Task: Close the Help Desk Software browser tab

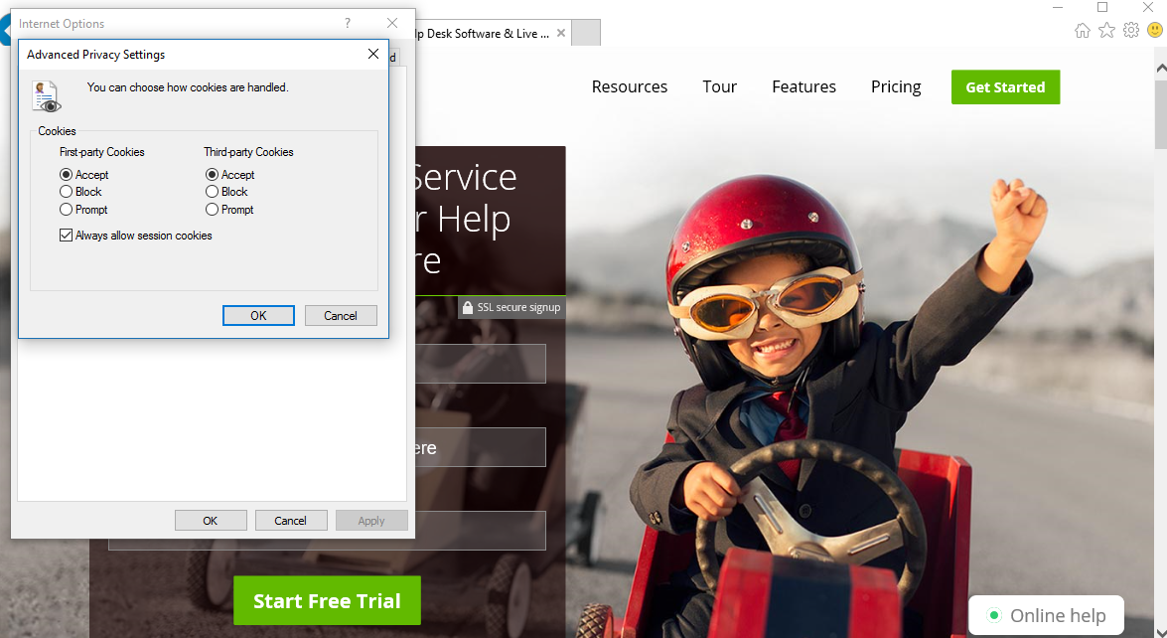Action: point(561,33)
